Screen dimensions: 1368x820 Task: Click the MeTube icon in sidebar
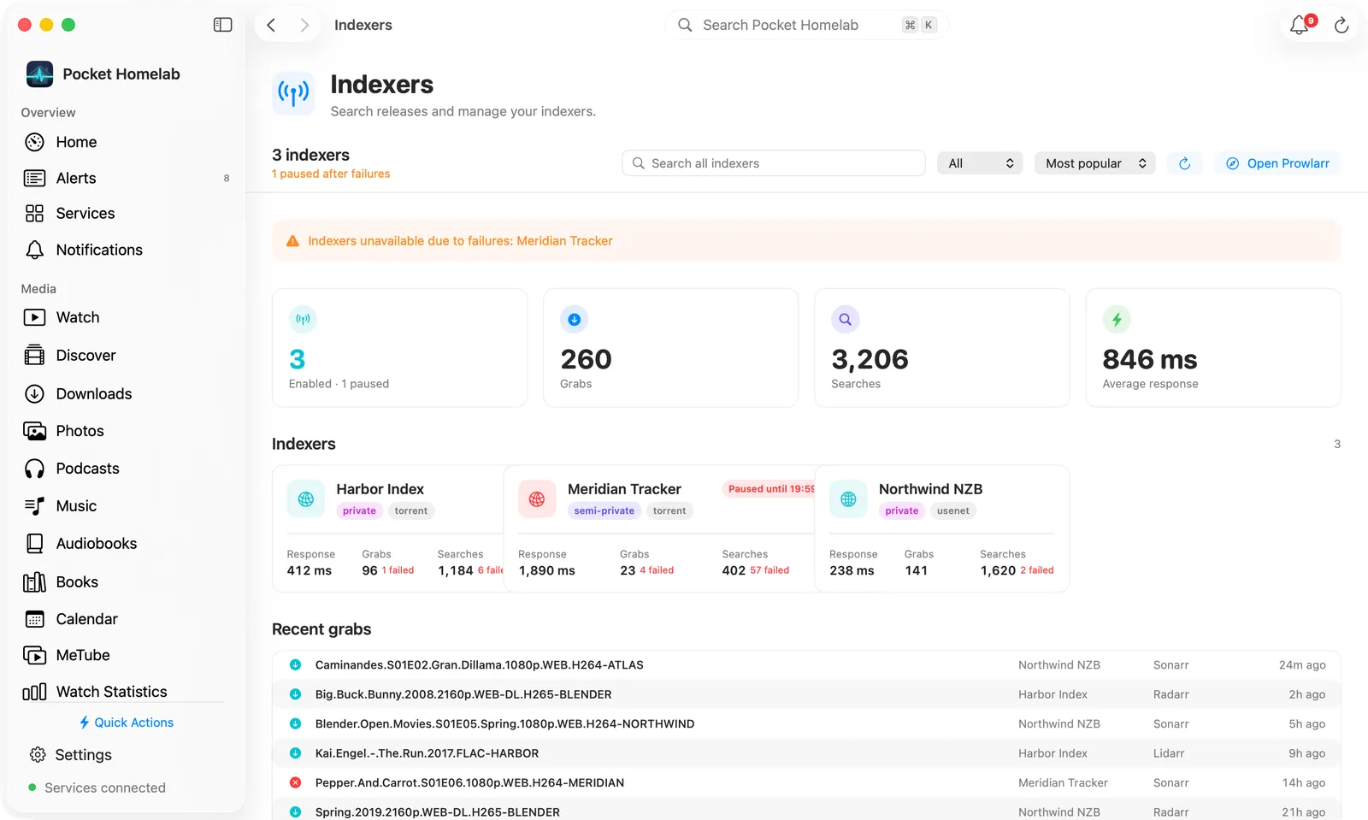click(34, 655)
